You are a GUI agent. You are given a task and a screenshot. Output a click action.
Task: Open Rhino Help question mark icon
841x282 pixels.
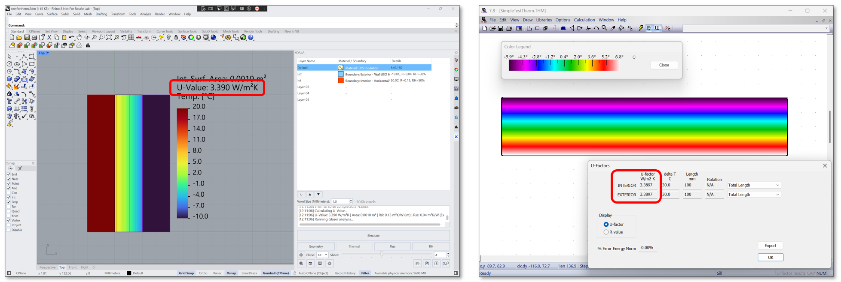(251, 37)
